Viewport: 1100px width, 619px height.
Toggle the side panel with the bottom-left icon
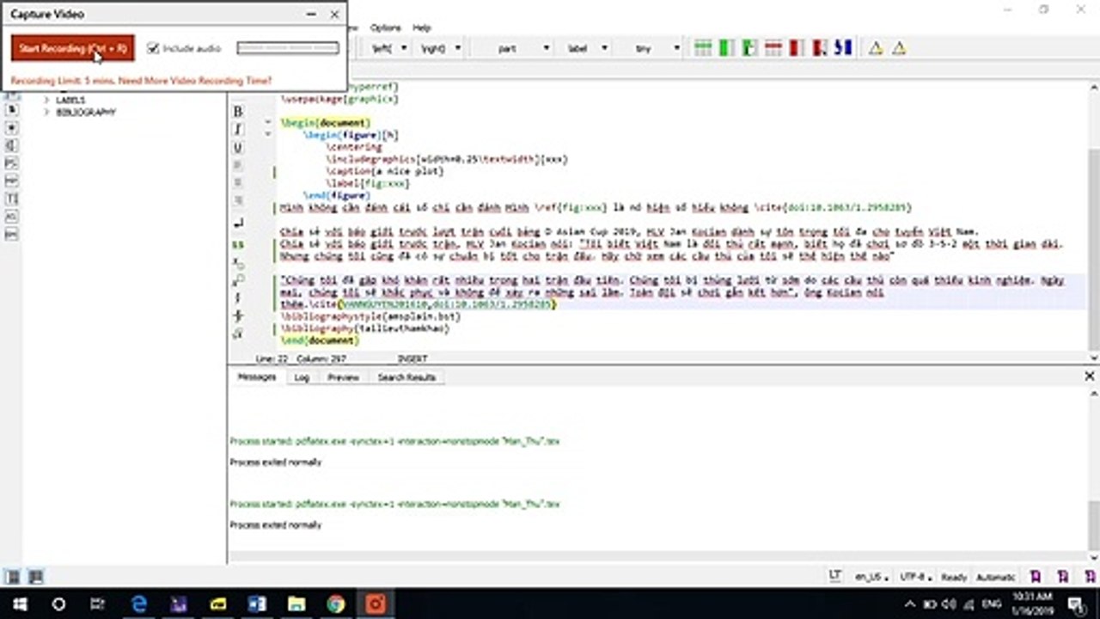(13, 577)
